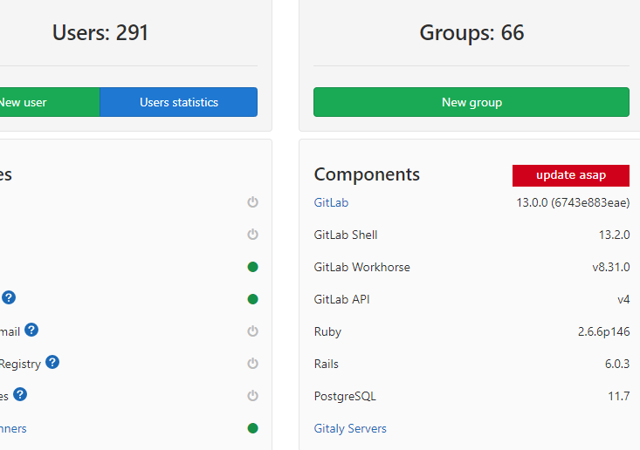Open the runners link in features list

[13, 428]
